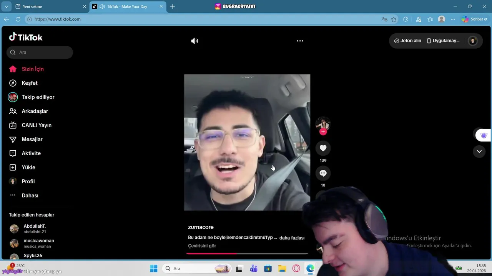Focus the TikTok search box 'Ara'

click(x=40, y=53)
